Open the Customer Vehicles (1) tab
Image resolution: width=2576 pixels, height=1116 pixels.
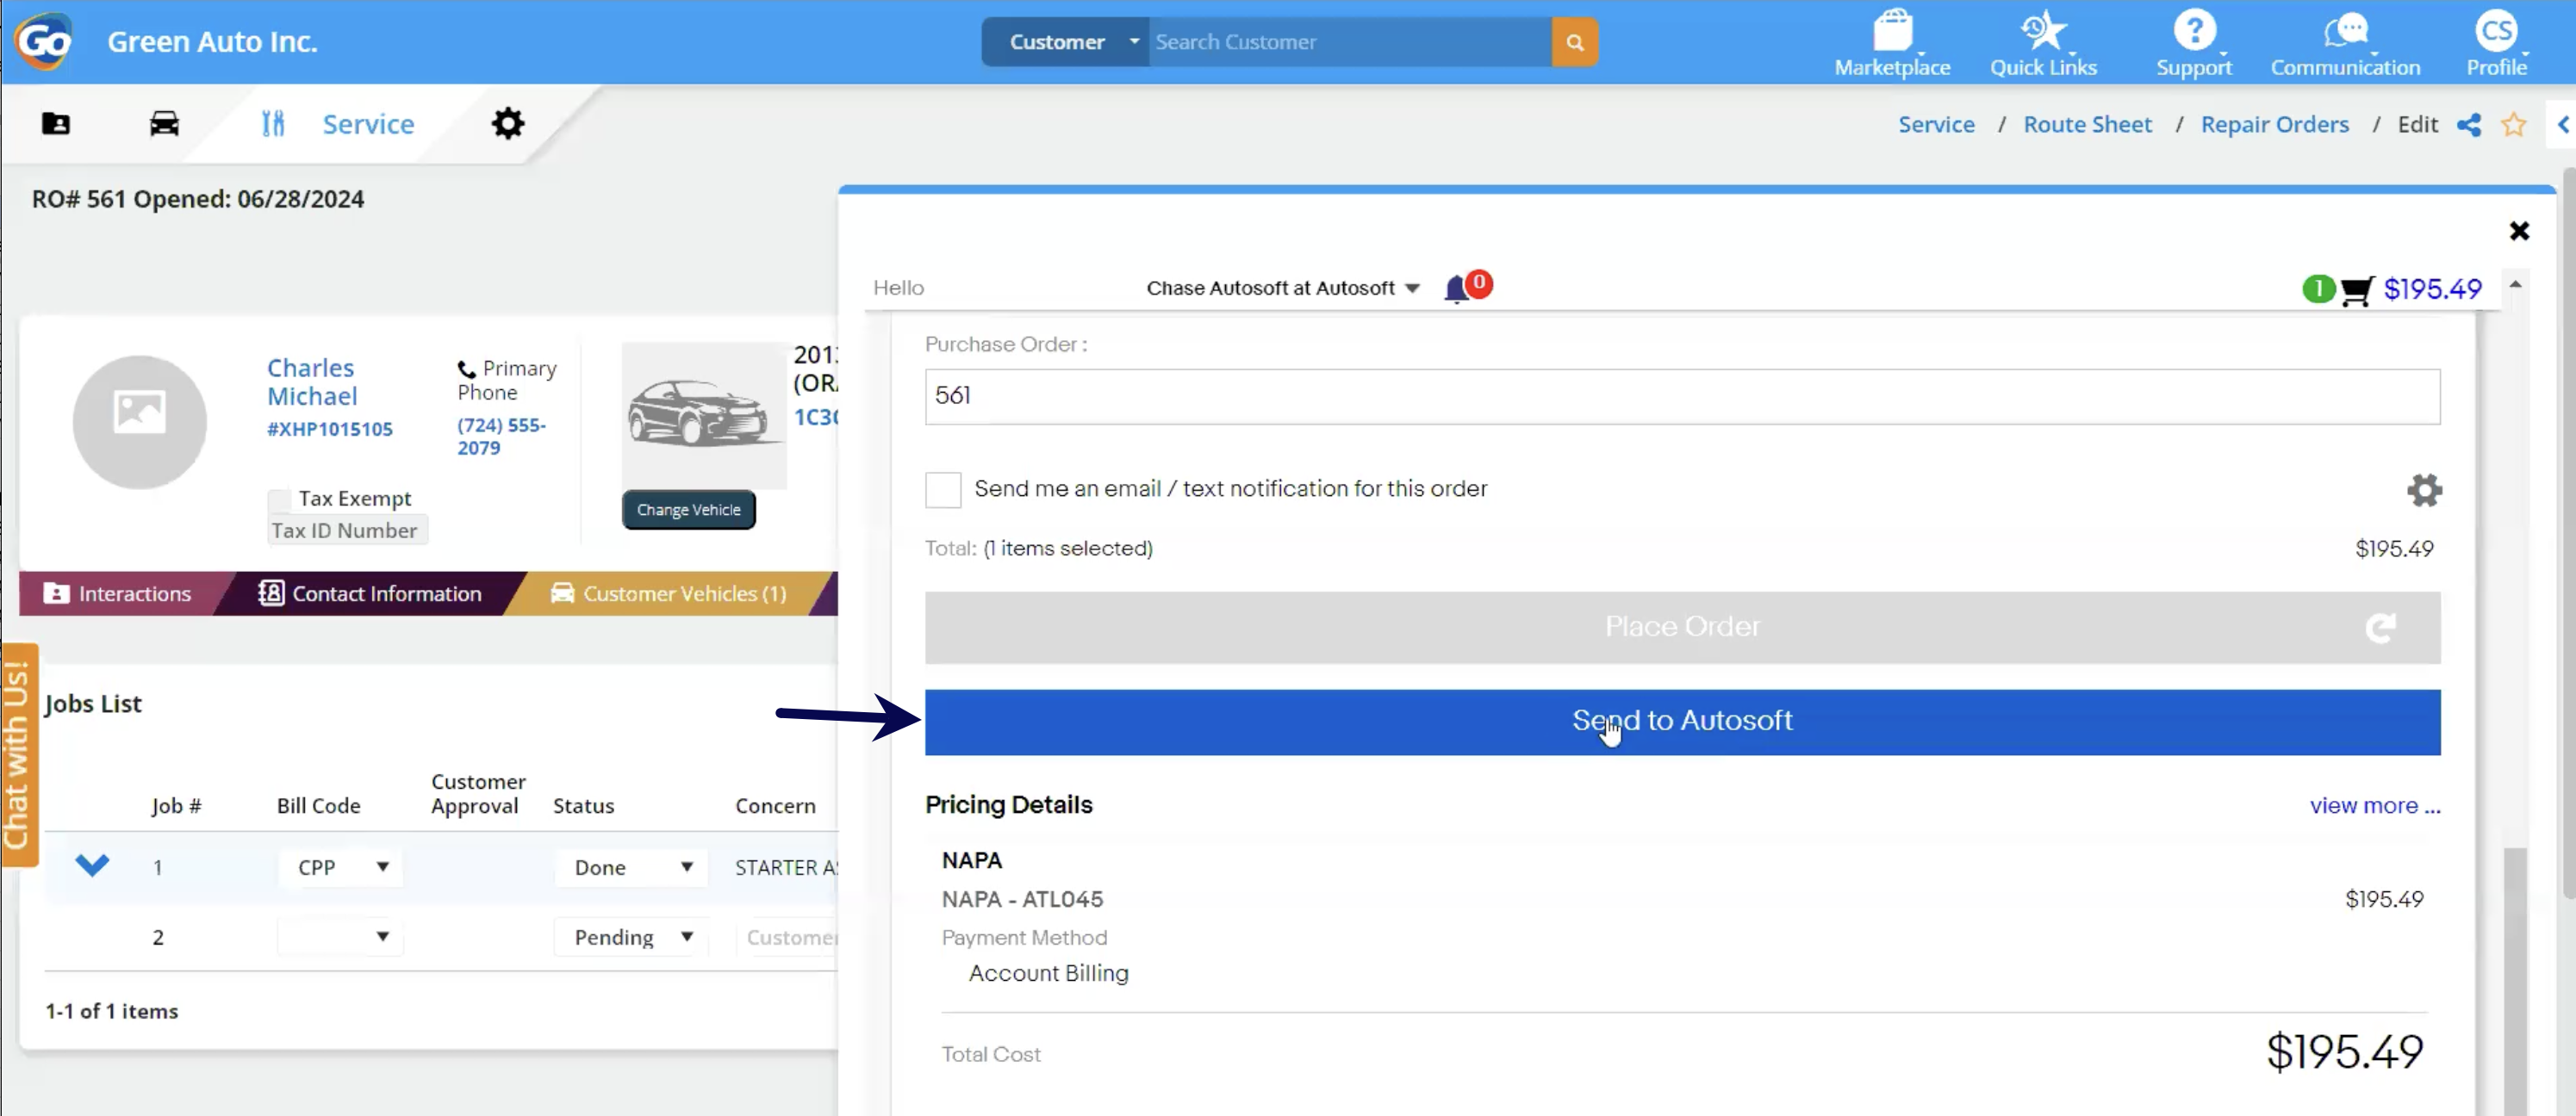(668, 593)
